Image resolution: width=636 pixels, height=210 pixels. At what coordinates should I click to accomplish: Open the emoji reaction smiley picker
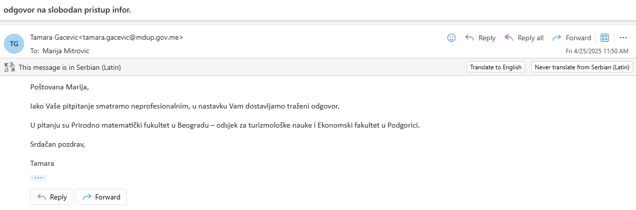[452, 38]
